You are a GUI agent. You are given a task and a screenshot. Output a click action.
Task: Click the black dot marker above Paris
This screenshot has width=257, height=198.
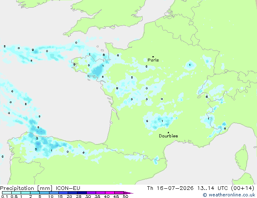pos(153,57)
